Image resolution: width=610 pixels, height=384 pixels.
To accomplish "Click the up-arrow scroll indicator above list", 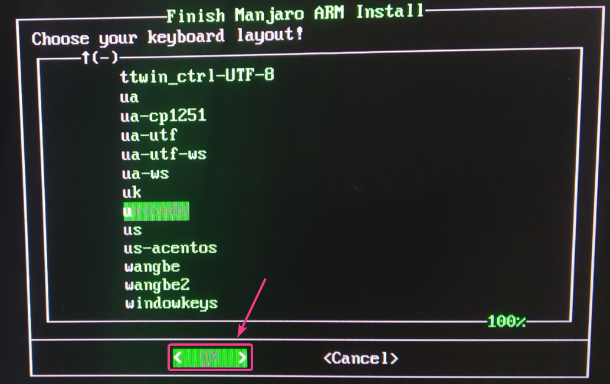I will [x=86, y=58].
